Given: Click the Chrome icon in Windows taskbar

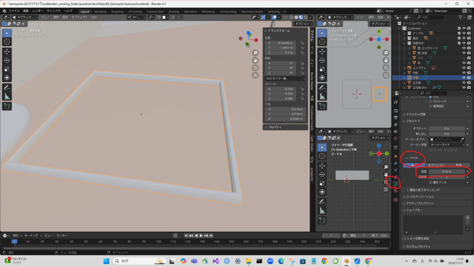Looking at the screenshot, I should pyautogui.click(x=324, y=261).
